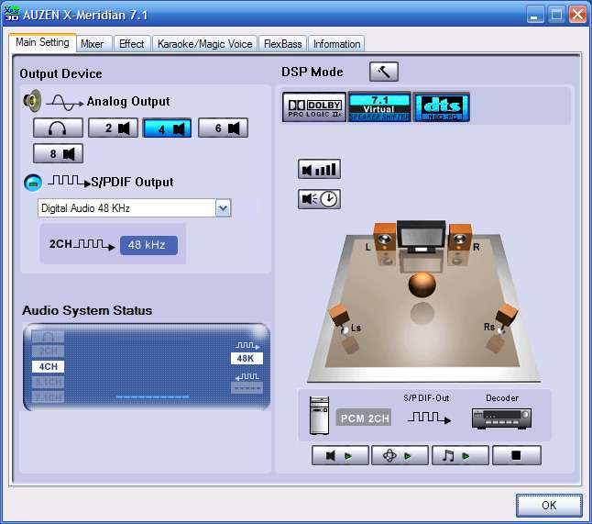
Task: Click the monitor in speaker room
Action: click(421, 237)
